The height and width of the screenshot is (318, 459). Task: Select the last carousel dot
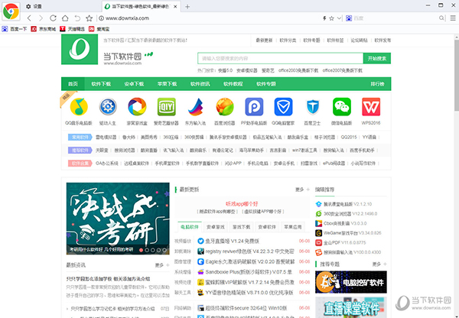pyautogui.click(x=164, y=250)
